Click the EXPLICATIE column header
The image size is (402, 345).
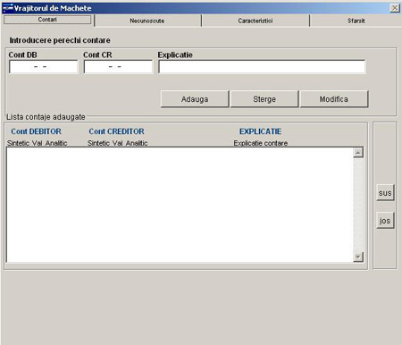click(x=260, y=131)
